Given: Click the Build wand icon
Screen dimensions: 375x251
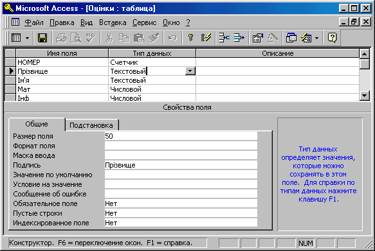Looking at the screenshot, I should [x=272, y=38].
